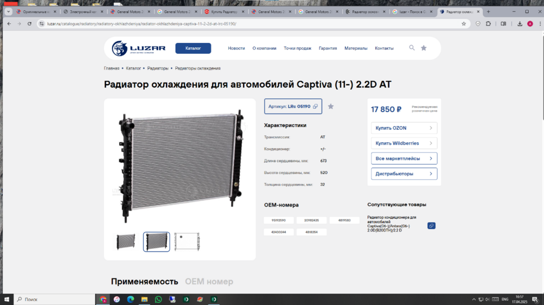The width and height of the screenshot is (544, 305).
Task: Open File Explorer from taskbar
Action: (x=144, y=299)
